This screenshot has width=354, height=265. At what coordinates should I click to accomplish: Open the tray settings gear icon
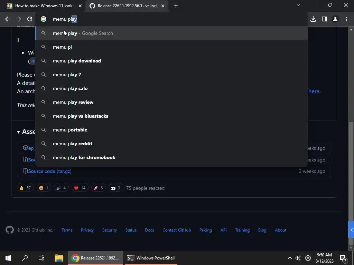click(308, 258)
